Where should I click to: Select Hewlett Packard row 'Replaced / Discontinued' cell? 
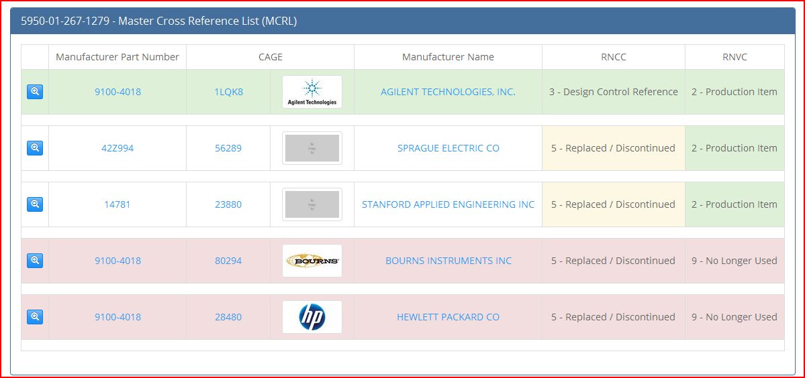point(614,317)
